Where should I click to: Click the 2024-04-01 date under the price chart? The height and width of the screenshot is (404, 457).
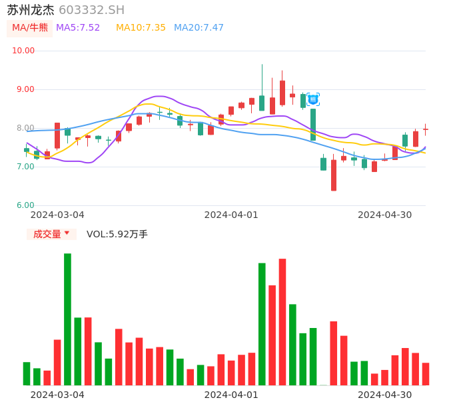coord(230,215)
